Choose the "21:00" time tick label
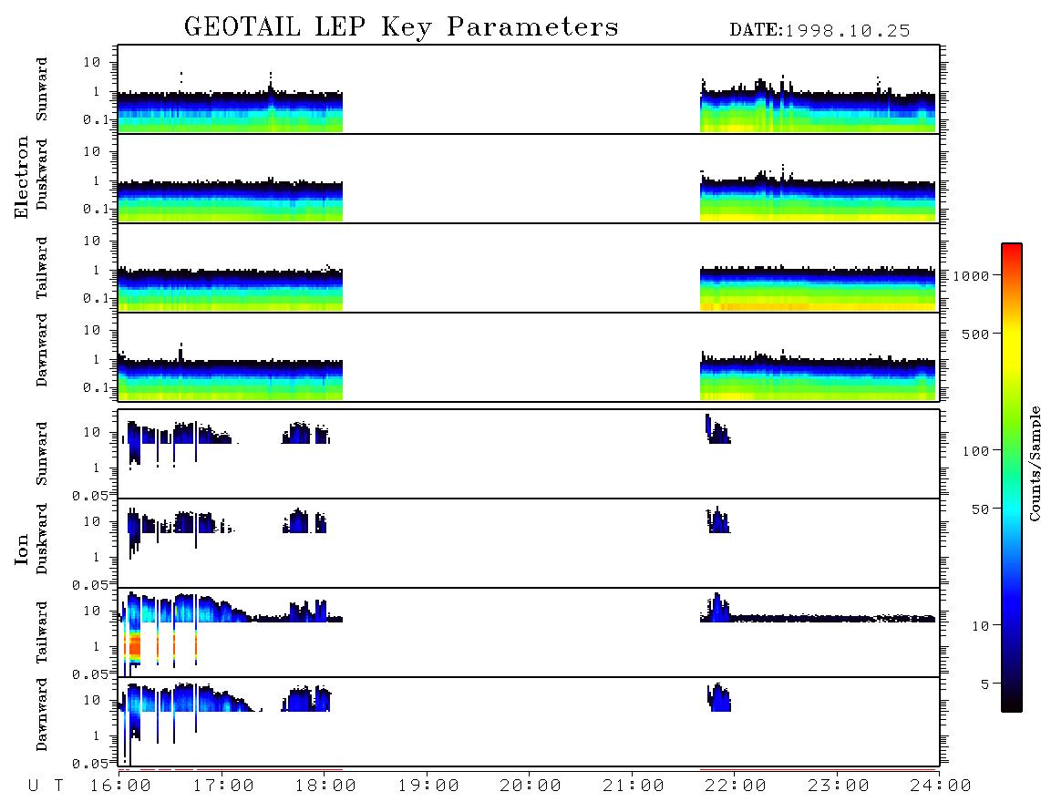Viewport: 1041px width, 802px height. click(634, 786)
